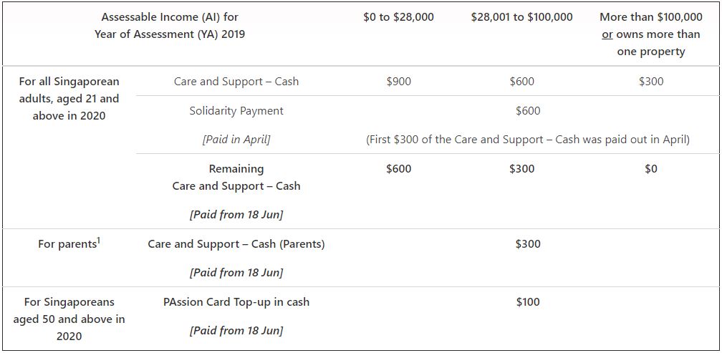Select the "[Paid in April]" note
The image size is (722, 353).
pos(236,140)
